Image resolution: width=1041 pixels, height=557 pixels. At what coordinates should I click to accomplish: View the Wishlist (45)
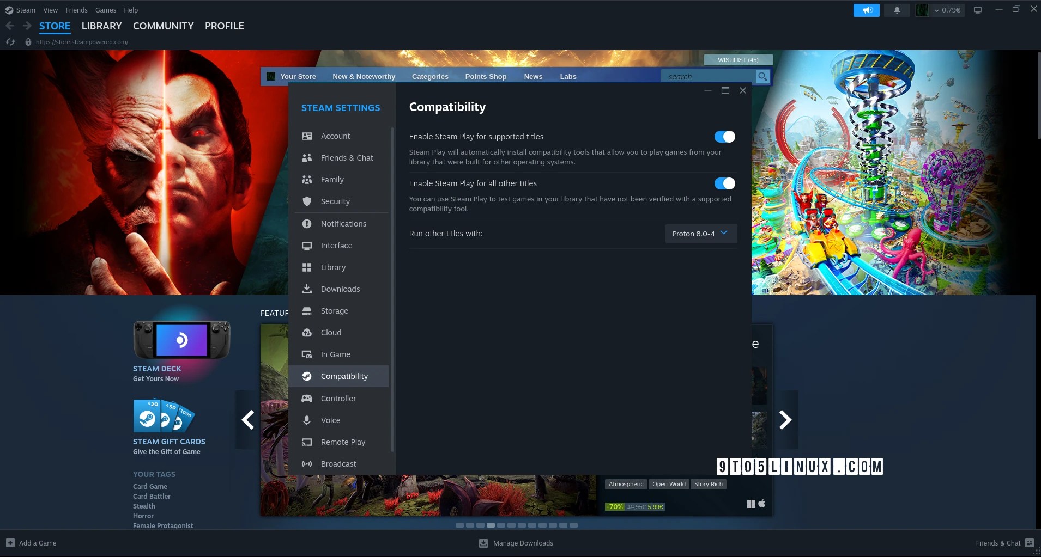[x=739, y=59]
